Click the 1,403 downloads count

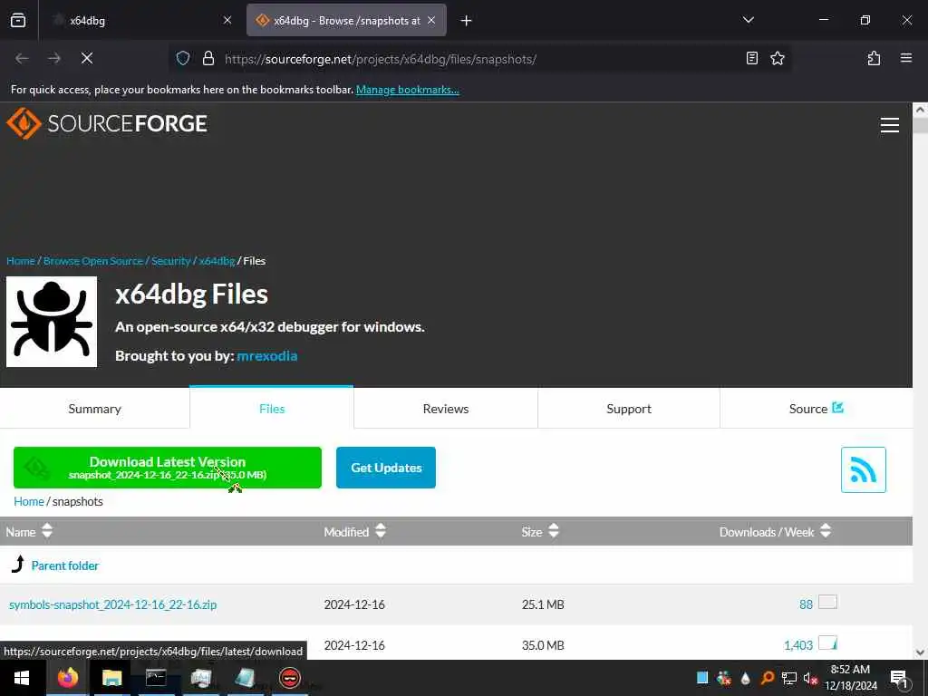(x=797, y=645)
